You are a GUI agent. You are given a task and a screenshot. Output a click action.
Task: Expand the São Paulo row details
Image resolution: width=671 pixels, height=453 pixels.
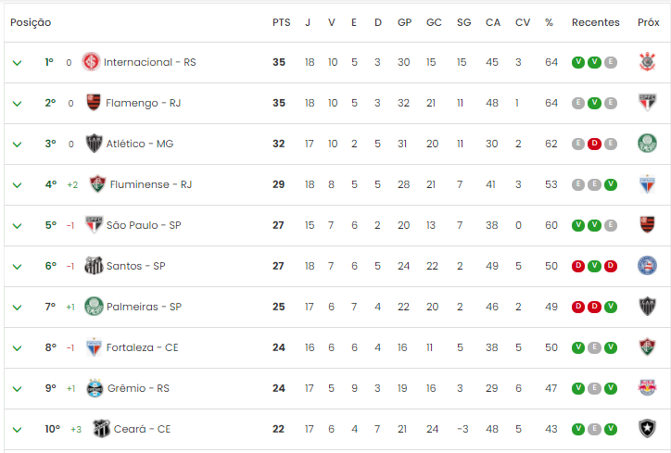(17, 226)
